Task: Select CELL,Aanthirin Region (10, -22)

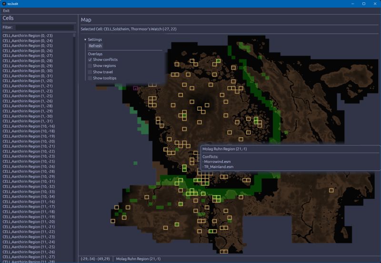Action: [29, 151]
